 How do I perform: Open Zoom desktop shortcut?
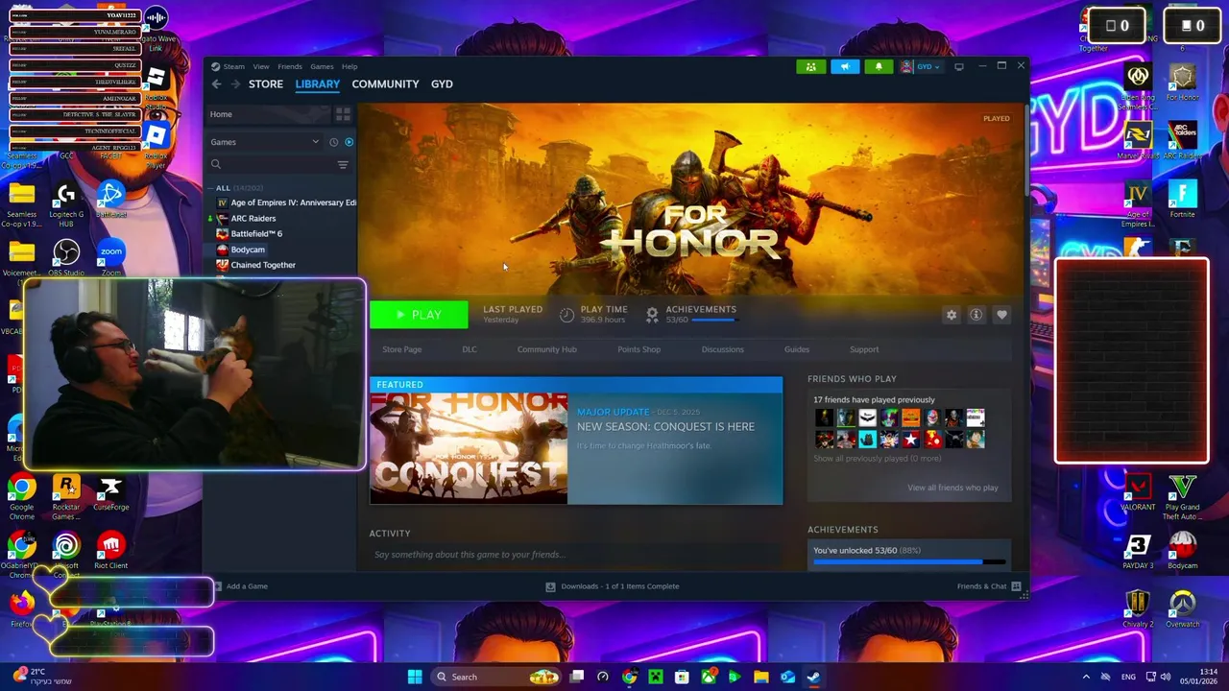click(x=111, y=258)
